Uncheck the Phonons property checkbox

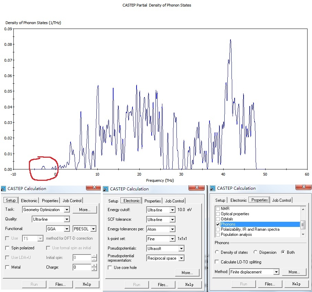[218, 224]
